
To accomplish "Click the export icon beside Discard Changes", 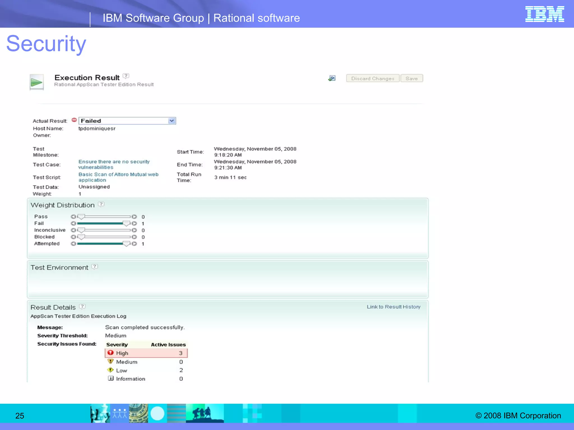I will click(x=332, y=78).
